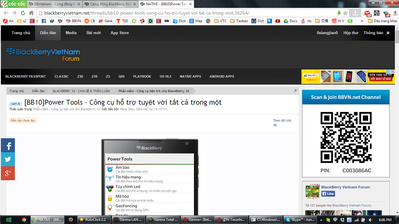The width and height of the screenshot is (399, 224).
Task: Go to CLASSIC section
Action: [x=62, y=76]
